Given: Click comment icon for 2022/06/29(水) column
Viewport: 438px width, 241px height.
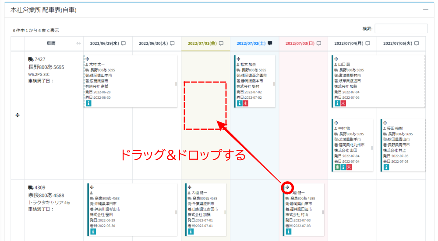Looking at the screenshot, I should point(124,43).
